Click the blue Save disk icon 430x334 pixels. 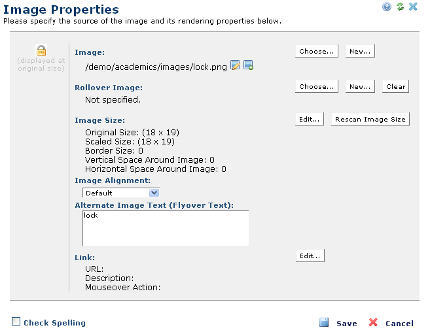[x=324, y=322]
